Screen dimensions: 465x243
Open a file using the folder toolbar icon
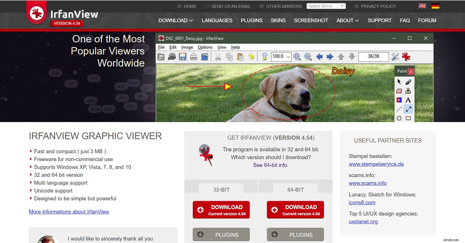pos(161,57)
